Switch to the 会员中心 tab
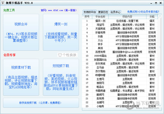The image size is (164, 114). pyautogui.click(x=115, y=12)
